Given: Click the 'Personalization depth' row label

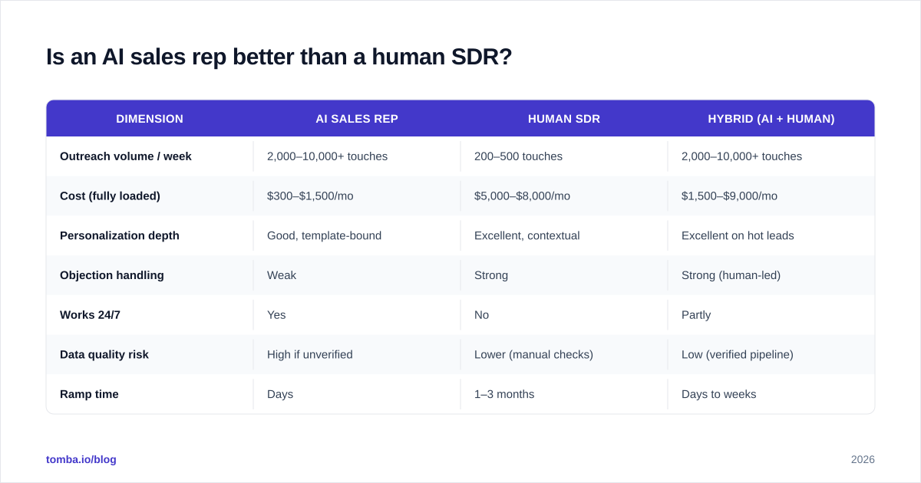Looking at the screenshot, I should coord(120,235).
